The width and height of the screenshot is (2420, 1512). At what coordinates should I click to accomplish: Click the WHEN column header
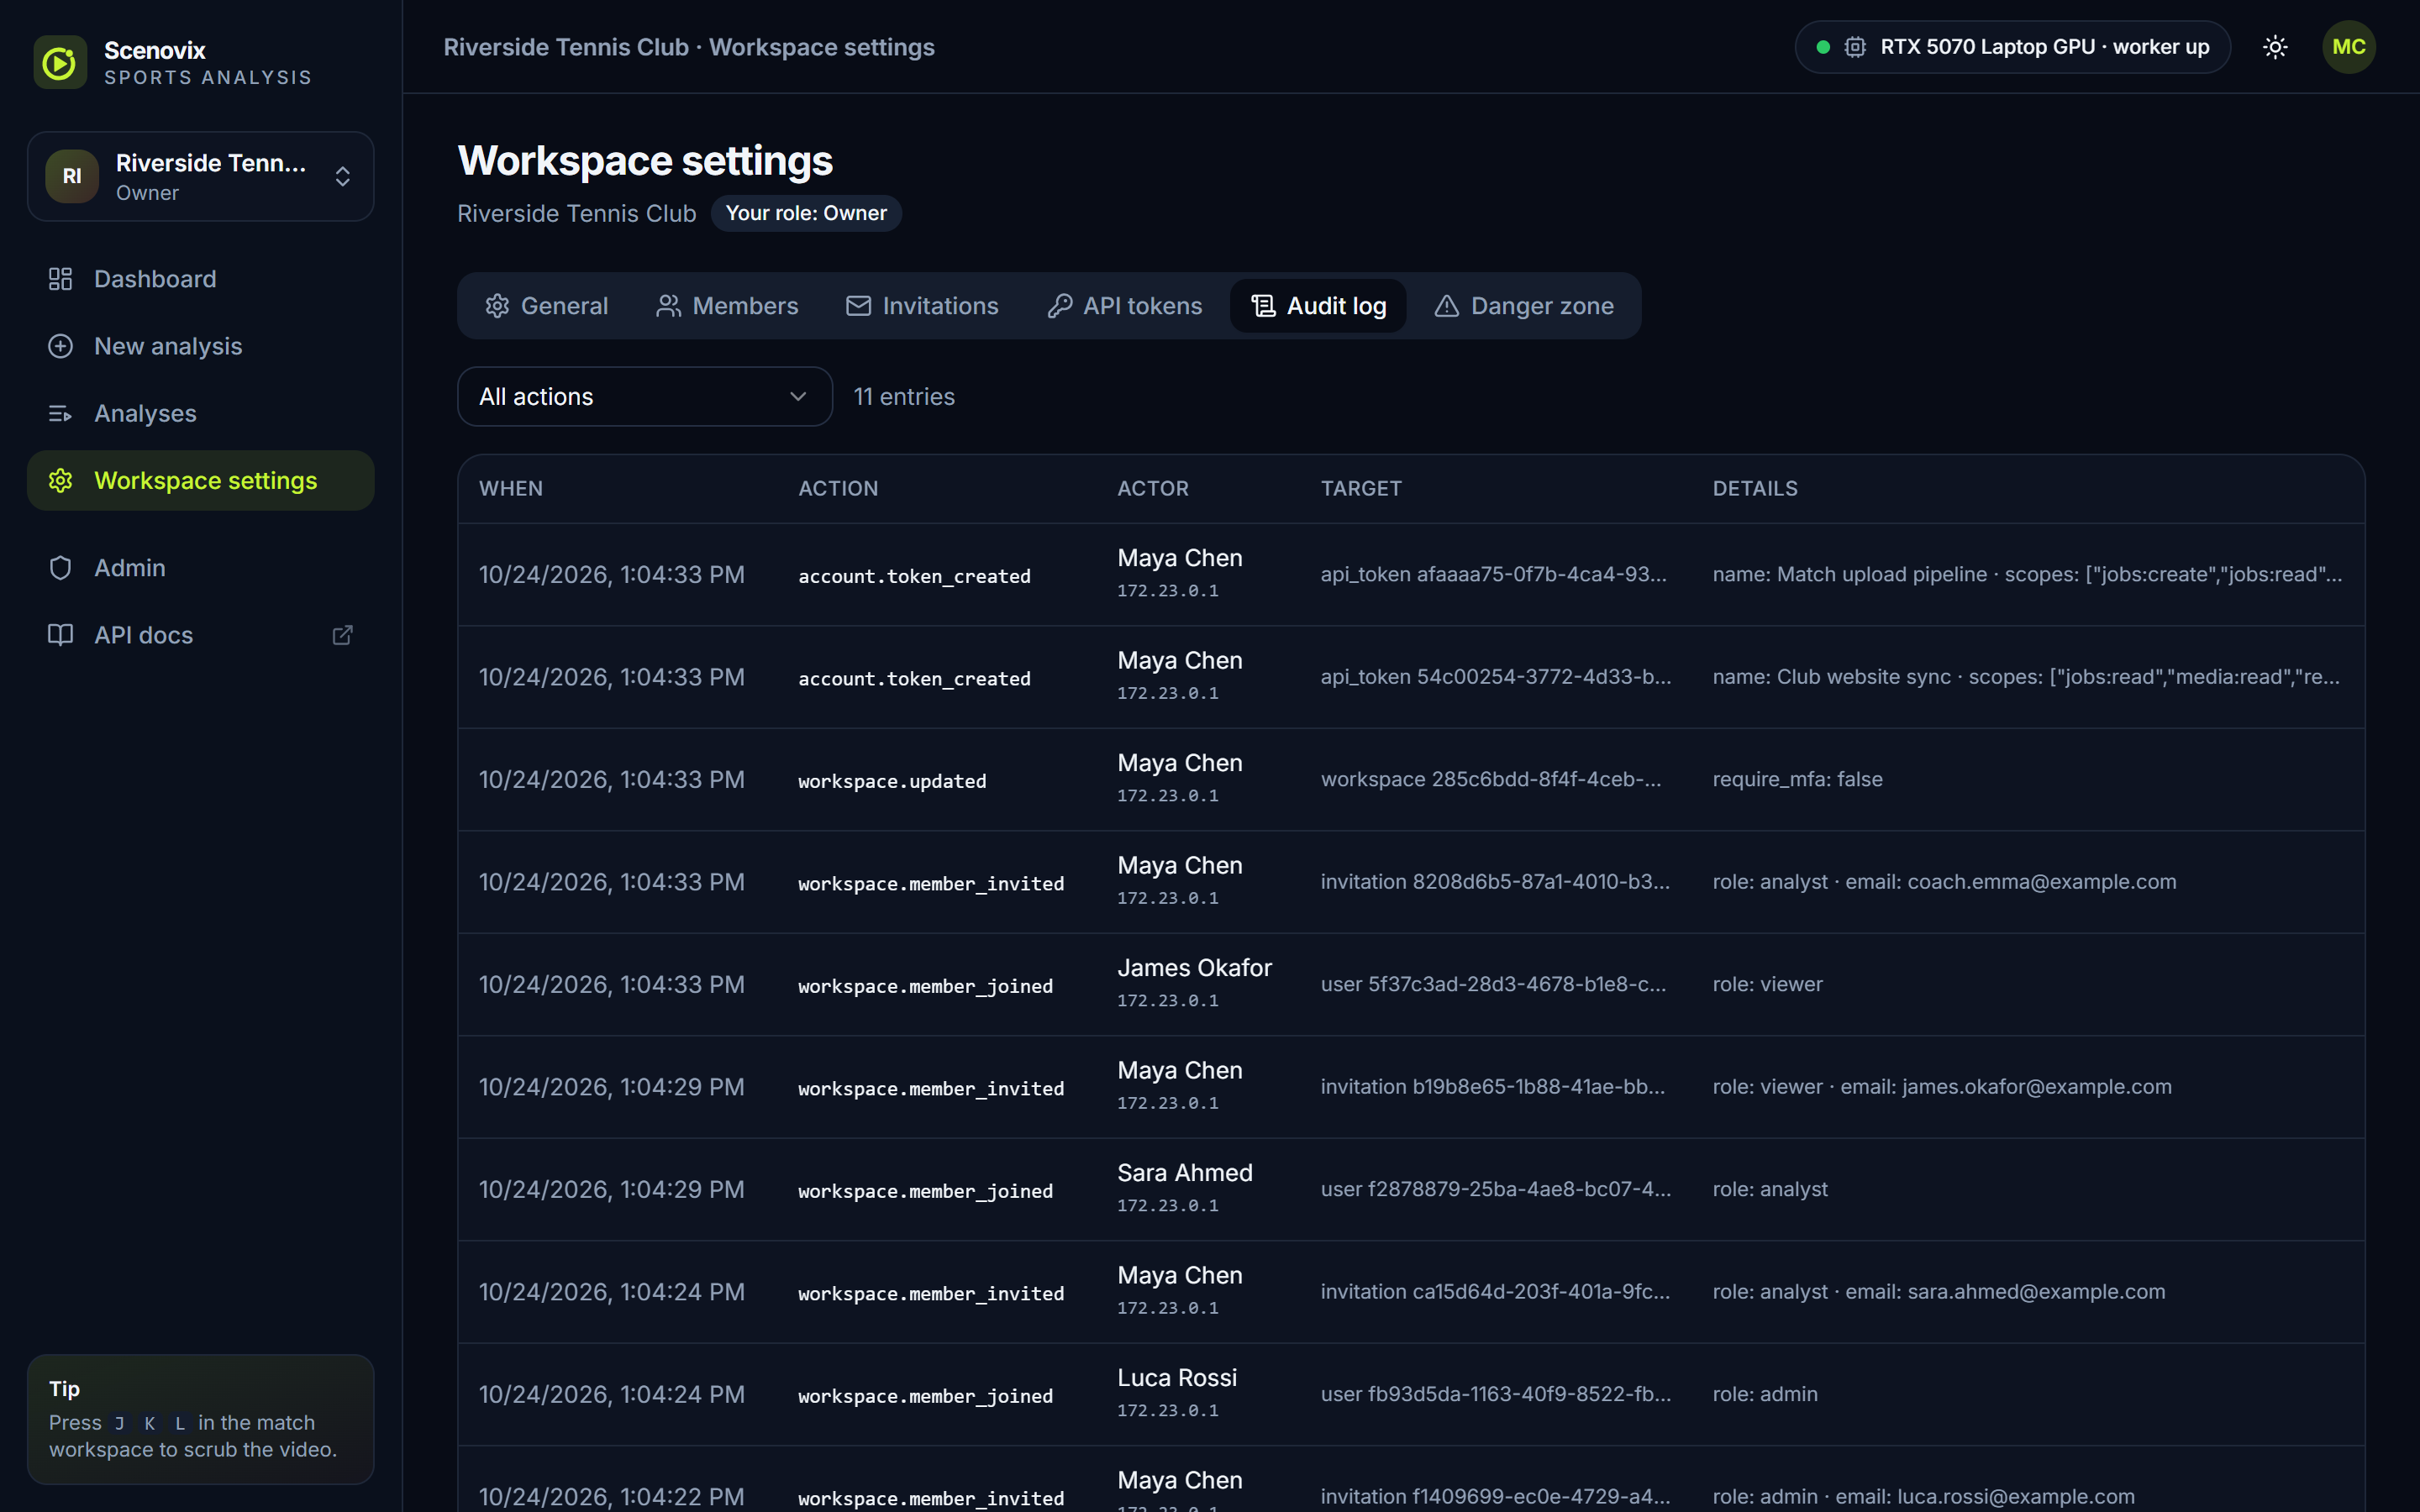[x=511, y=489]
